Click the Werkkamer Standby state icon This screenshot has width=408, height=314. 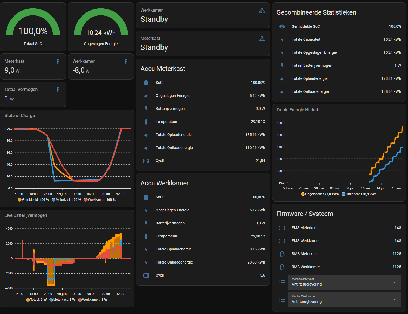[x=262, y=11]
